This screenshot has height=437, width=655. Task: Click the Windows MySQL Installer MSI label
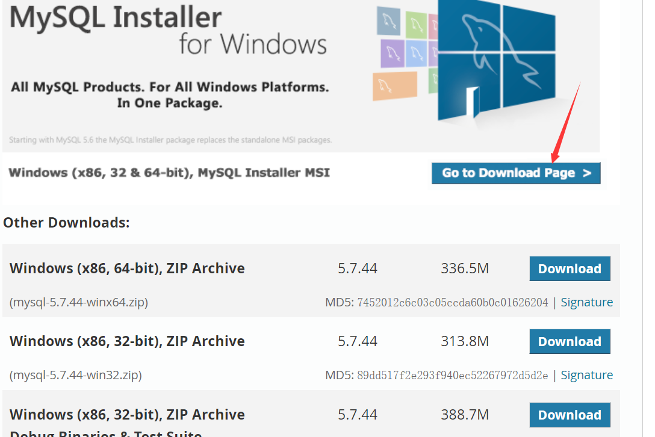coord(169,173)
